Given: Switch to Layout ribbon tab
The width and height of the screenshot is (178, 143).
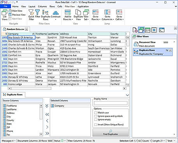Looking at the screenshot, I should 32,6.
